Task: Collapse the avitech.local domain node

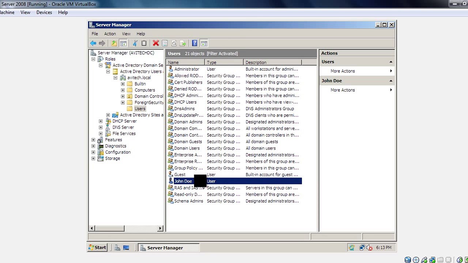Action: click(x=115, y=78)
